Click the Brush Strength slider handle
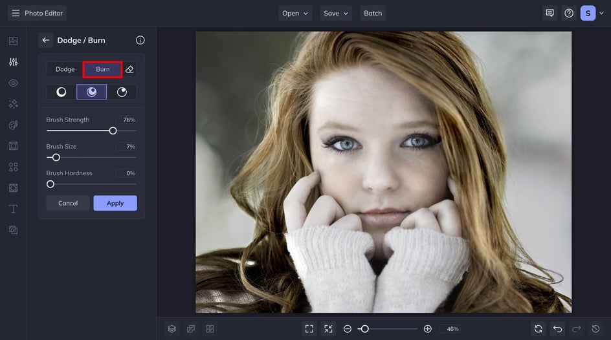Screen dimensions: 611x340 point(113,131)
